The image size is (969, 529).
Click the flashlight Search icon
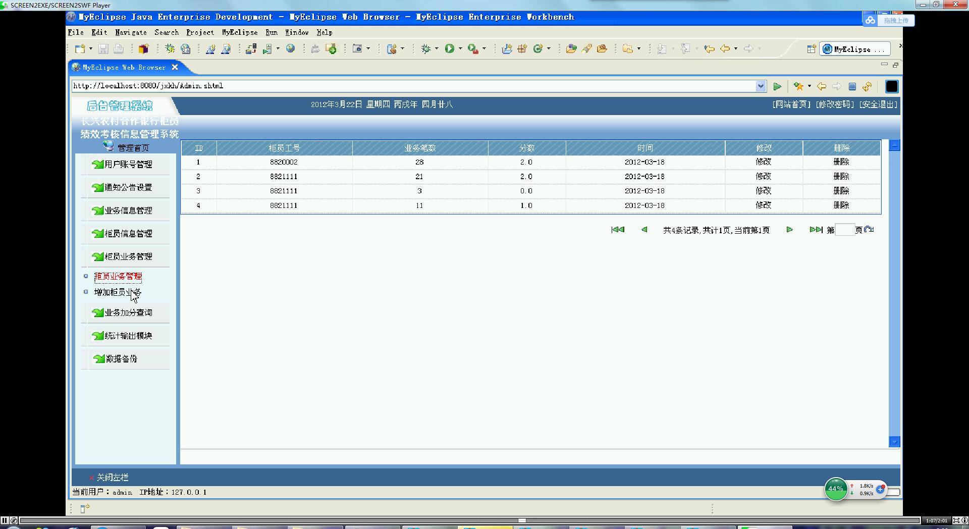[586, 48]
